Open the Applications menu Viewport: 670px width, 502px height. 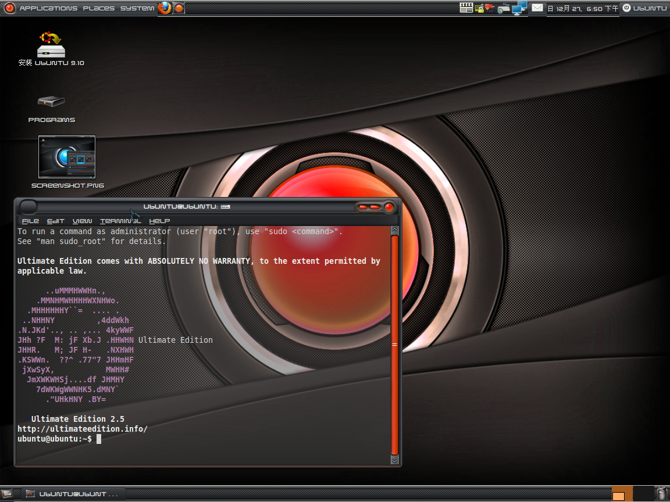point(48,8)
